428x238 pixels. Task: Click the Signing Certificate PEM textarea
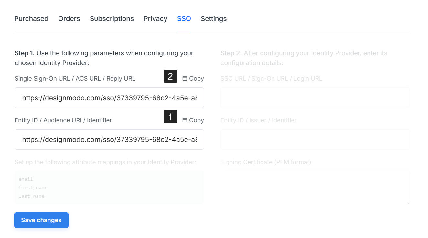315,187
